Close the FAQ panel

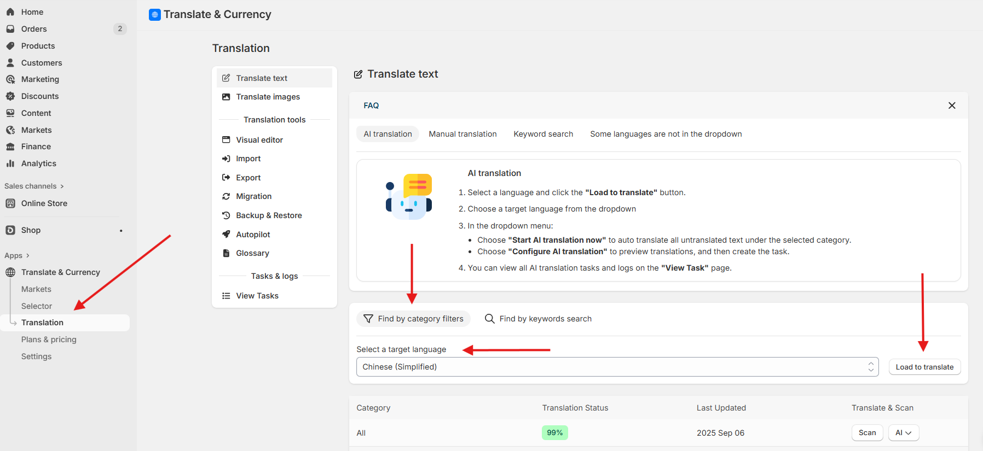point(952,106)
